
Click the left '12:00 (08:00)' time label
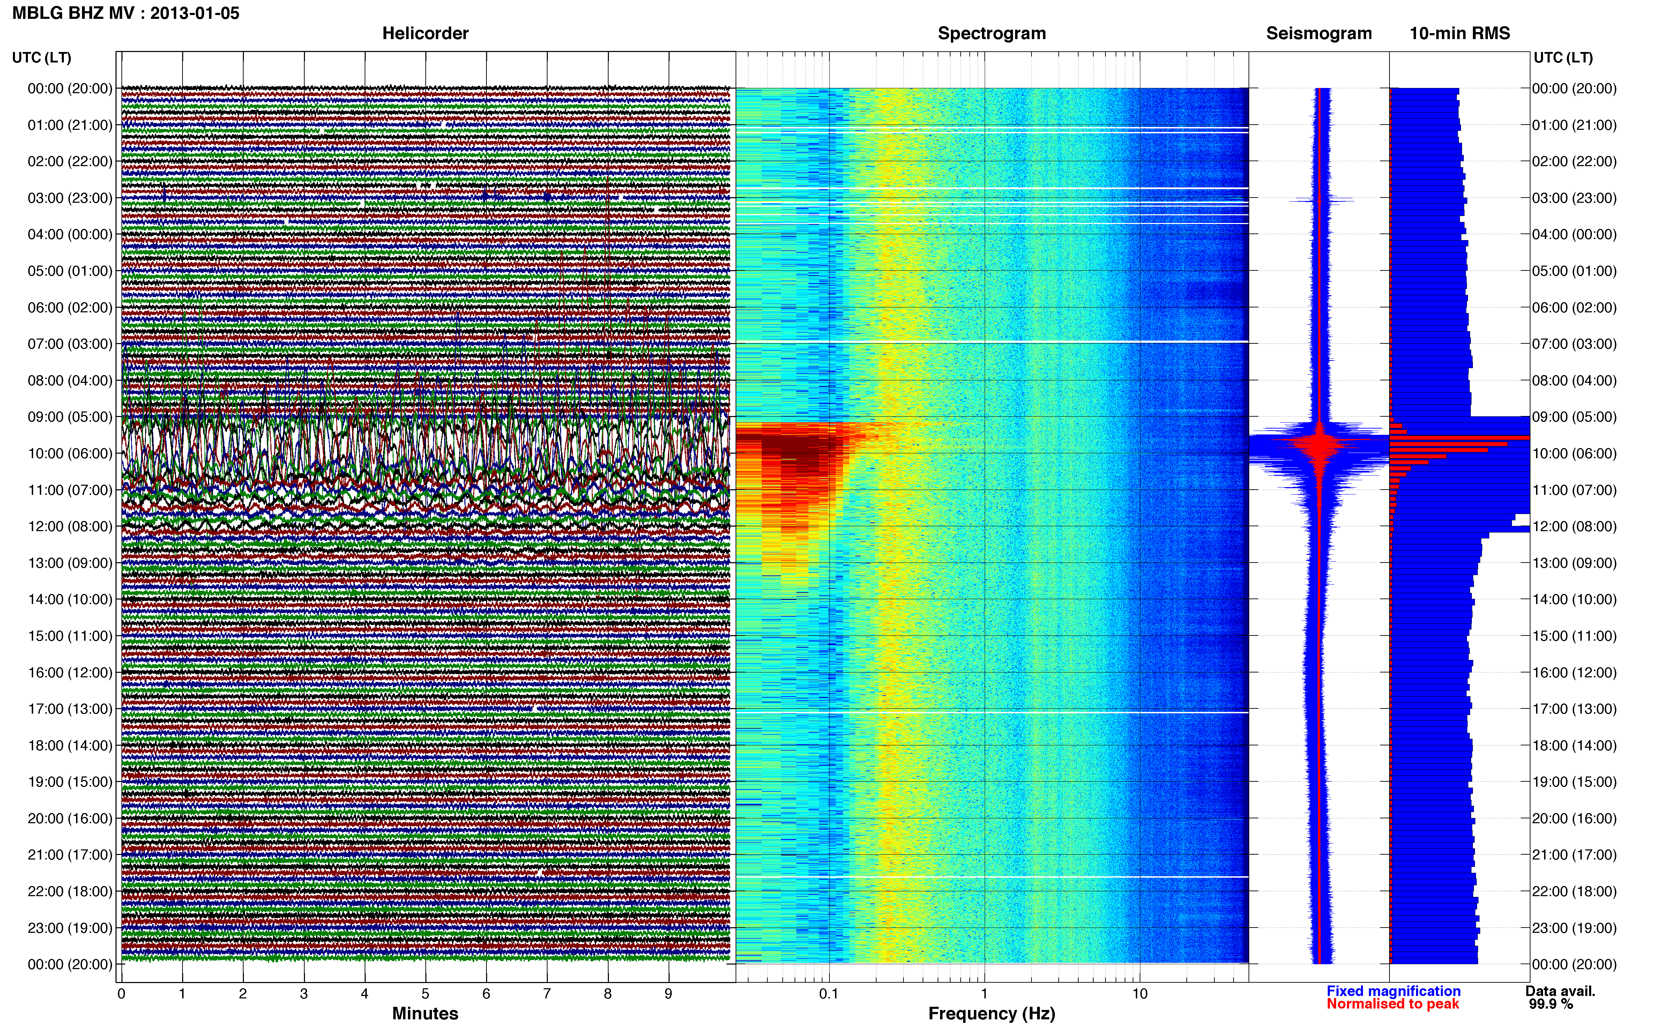click(70, 527)
